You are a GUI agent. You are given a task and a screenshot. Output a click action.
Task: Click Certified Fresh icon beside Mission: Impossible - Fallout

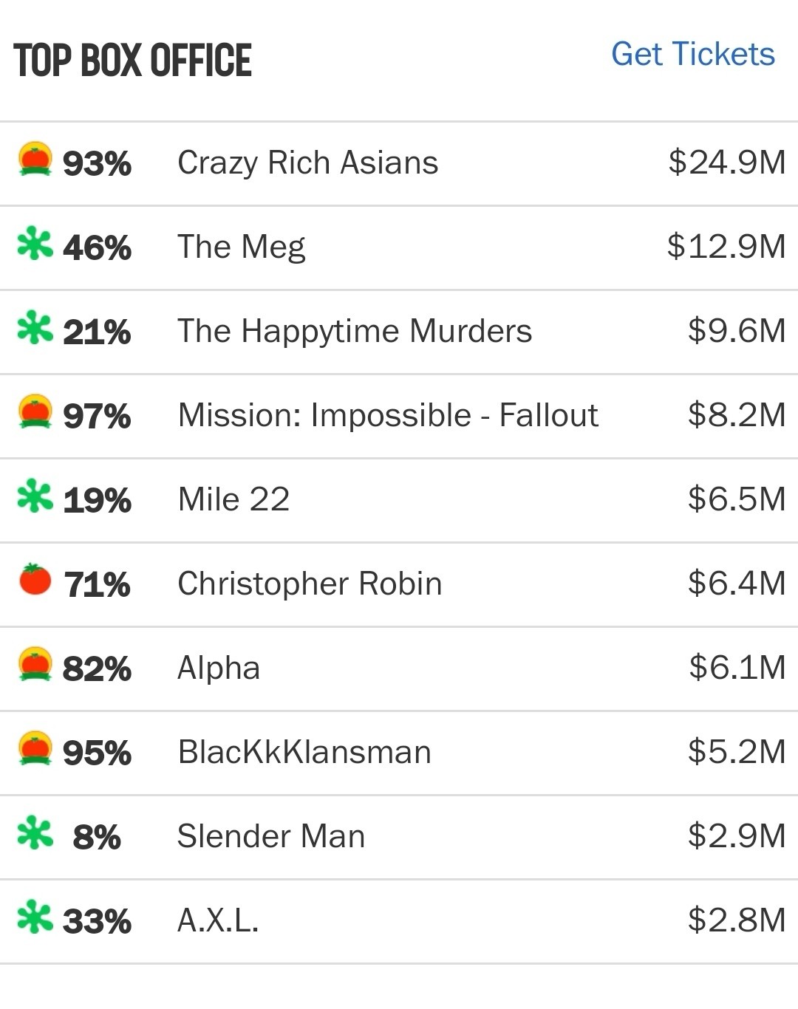[35, 412]
